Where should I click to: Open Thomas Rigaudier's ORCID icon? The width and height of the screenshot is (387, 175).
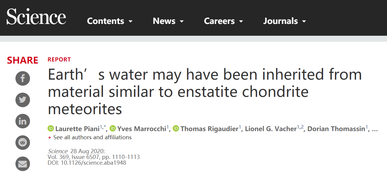[176, 129]
